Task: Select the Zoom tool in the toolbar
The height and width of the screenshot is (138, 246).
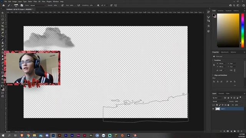Action: coord(3,79)
